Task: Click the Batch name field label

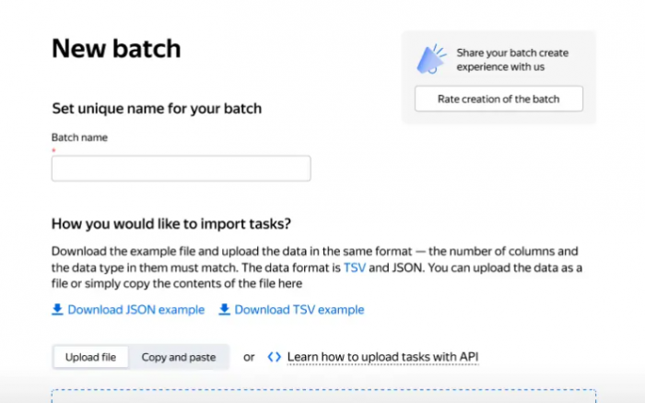Action: [79, 137]
